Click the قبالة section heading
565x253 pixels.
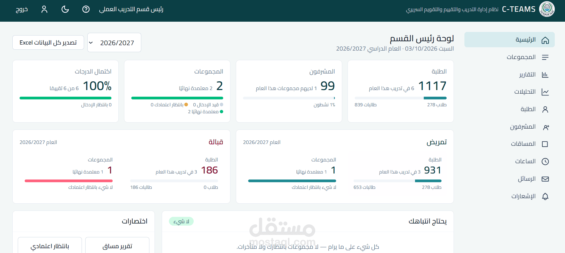point(216,142)
